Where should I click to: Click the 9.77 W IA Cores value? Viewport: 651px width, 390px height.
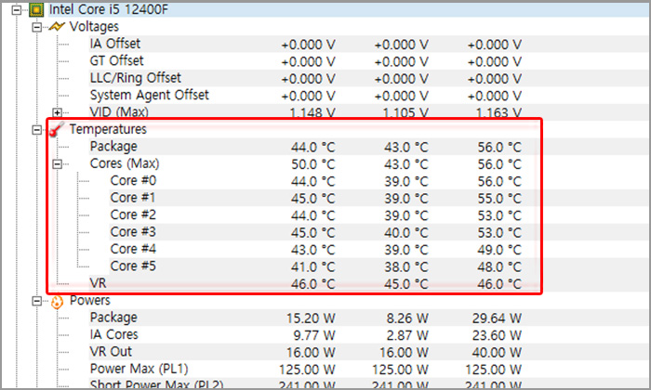[314, 336]
